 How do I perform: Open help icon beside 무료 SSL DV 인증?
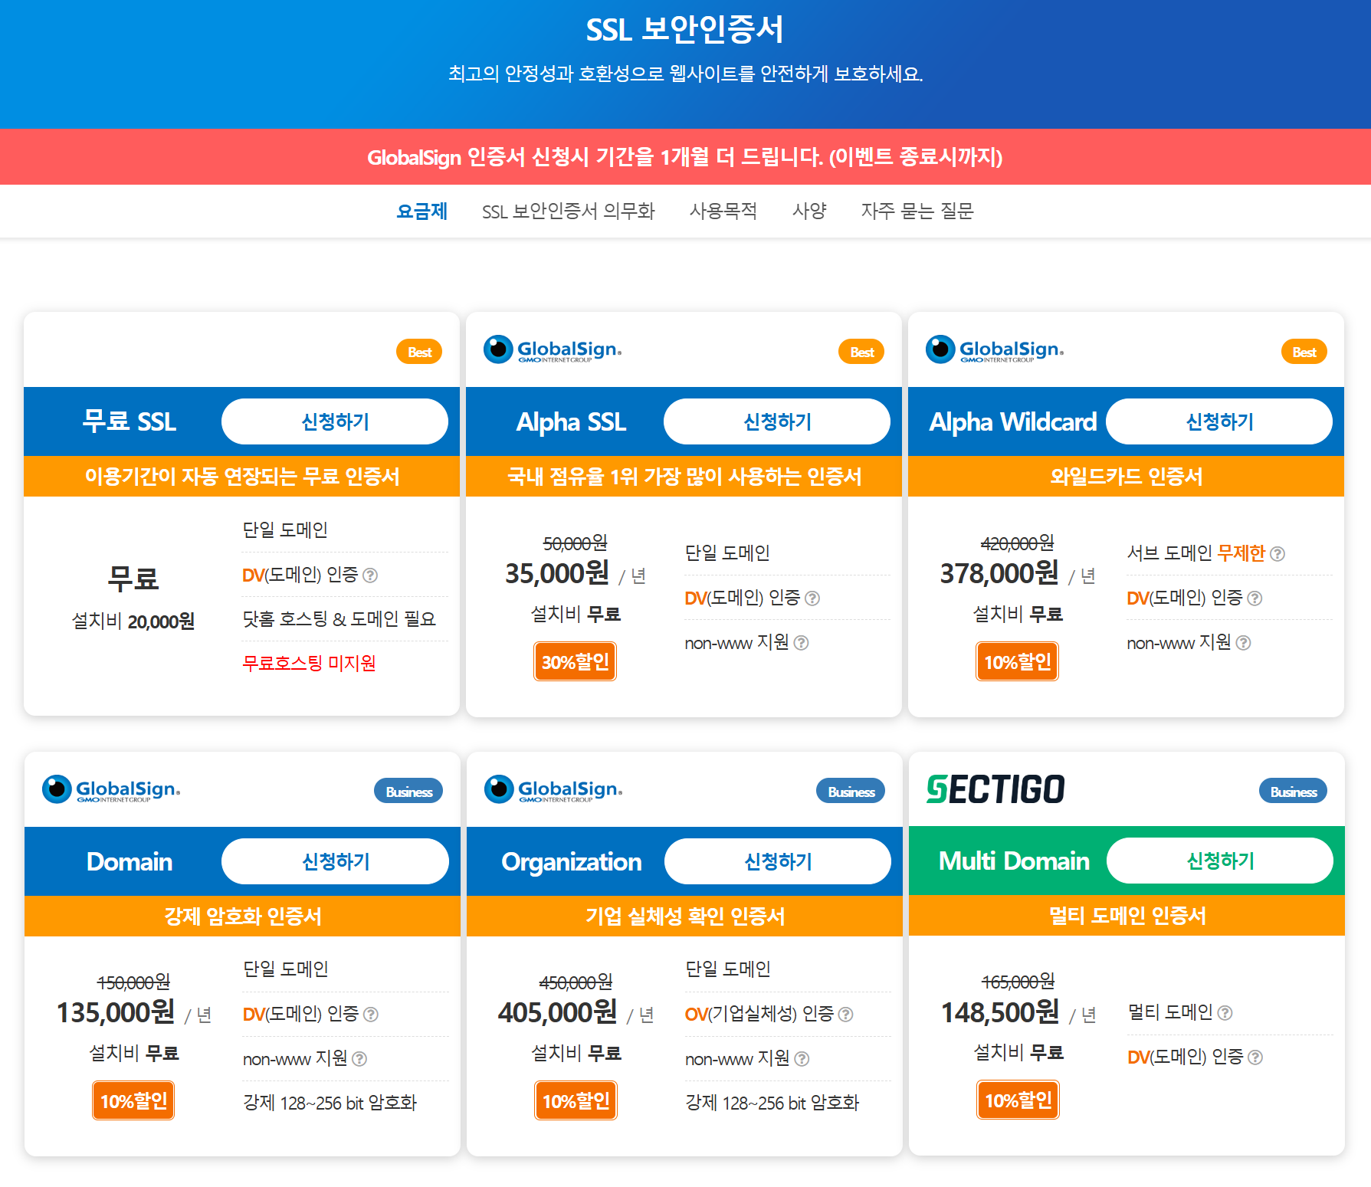pyautogui.click(x=370, y=575)
